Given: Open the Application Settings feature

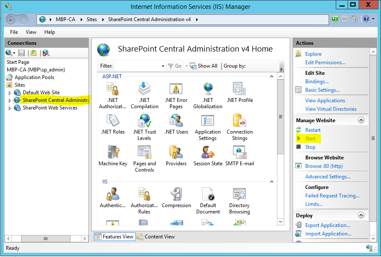Looking at the screenshot, I should (208, 127).
